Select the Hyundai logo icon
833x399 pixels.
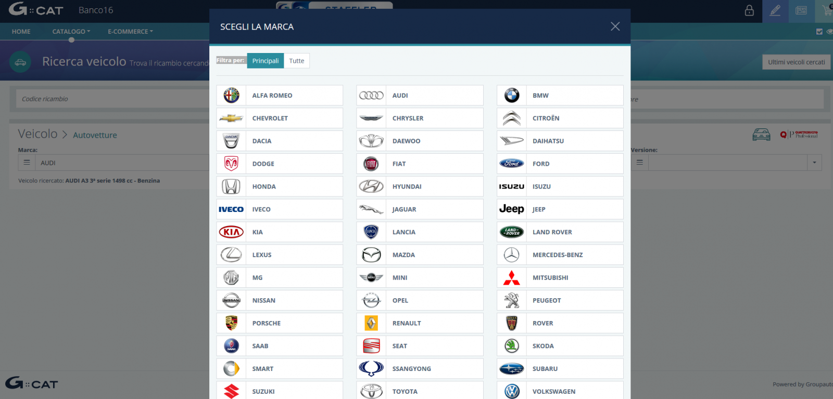[371, 187]
